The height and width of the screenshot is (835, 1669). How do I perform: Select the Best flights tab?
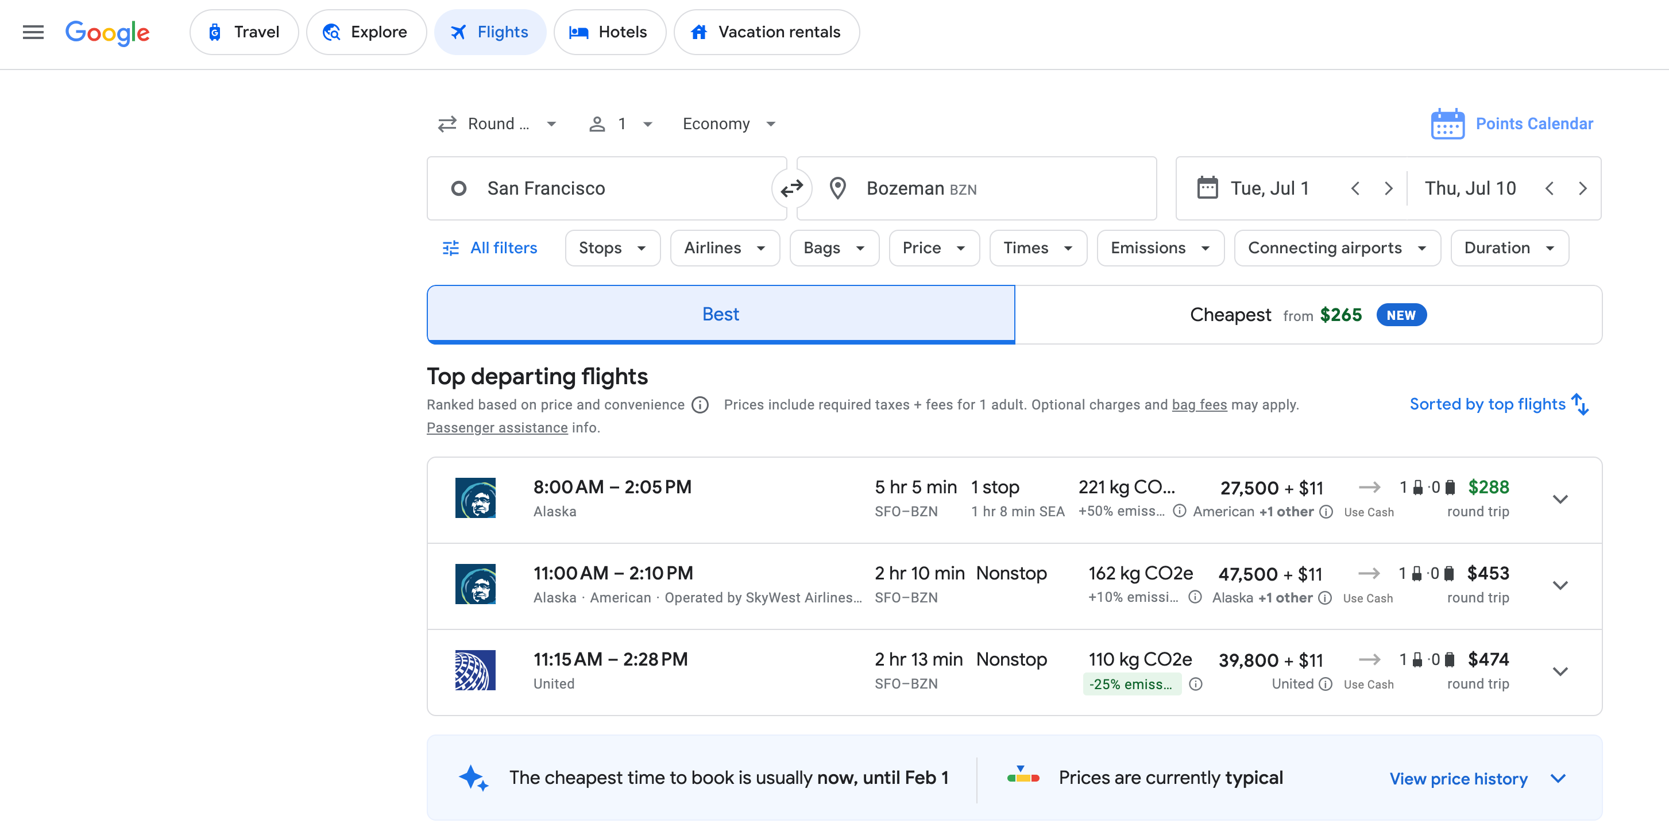pos(721,314)
